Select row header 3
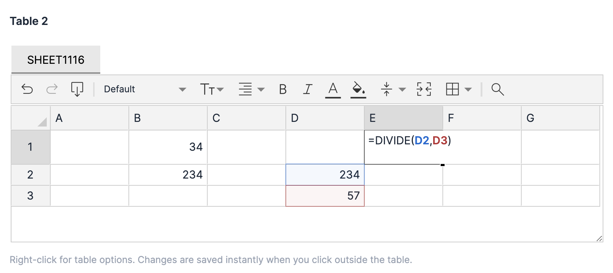The height and width of the screenshot is (273, 613). click(x=30, y=196)
